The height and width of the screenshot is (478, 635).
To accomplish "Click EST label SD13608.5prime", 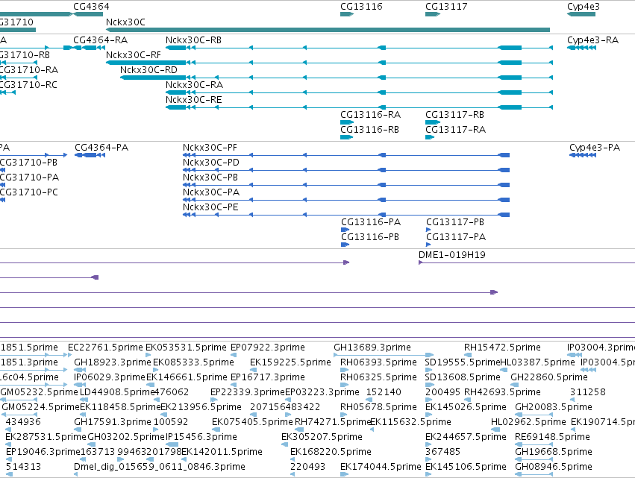I will pyautogui.click(x=463, y=377).
